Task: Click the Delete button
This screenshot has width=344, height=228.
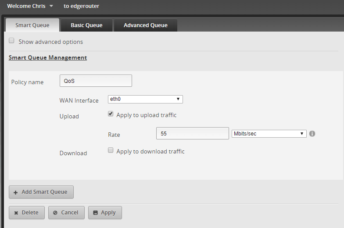Action: pyautogui.click(x=26, y=213)
